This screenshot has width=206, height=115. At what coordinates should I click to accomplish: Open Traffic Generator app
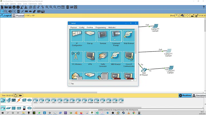pyautogui.click(x=103, y=57)
